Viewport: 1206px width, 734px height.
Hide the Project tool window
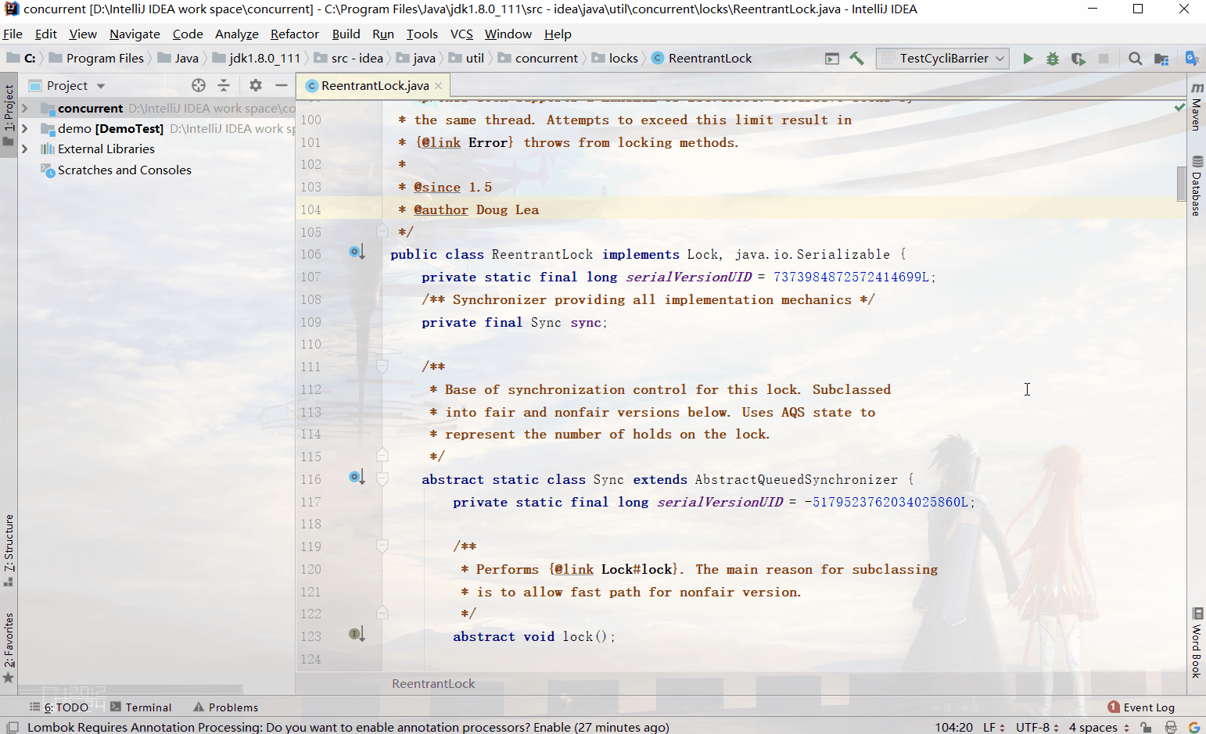tap(282, 85)
